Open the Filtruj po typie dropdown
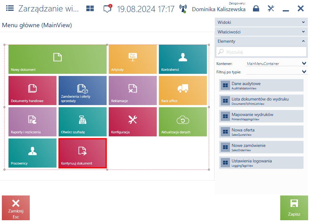 point(276,72)
